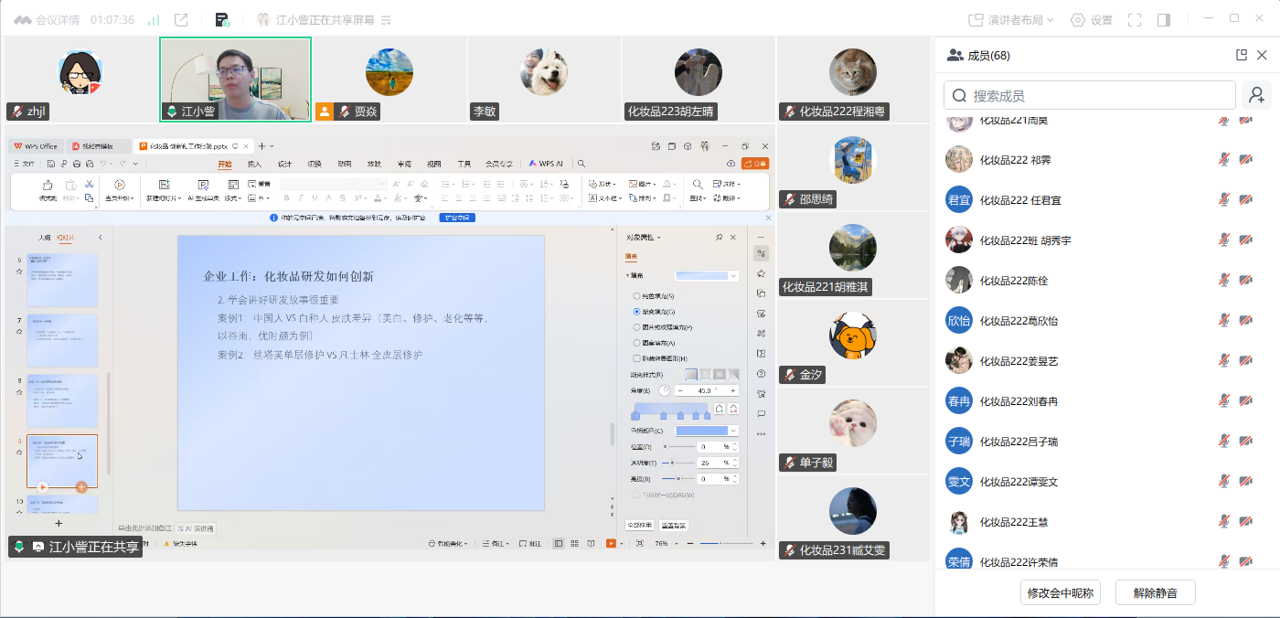This screenshot has height=618, width=1280.
Task: Click the pop-out share icon beside the timer
Action: click(181, 19)
